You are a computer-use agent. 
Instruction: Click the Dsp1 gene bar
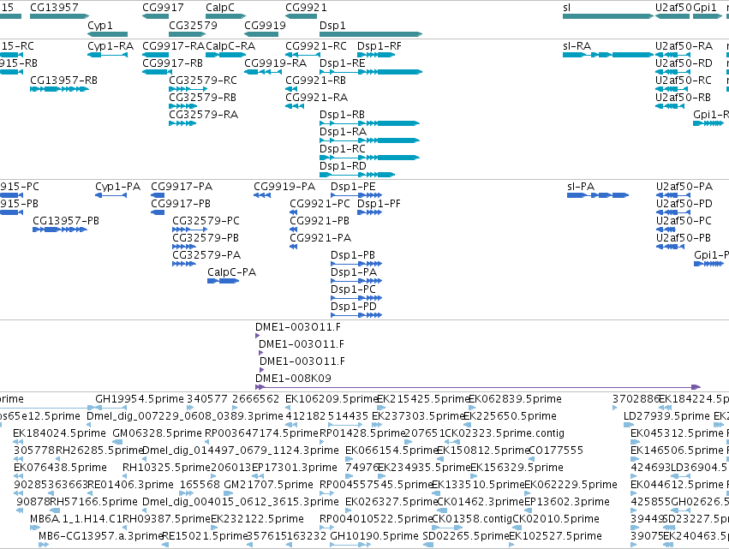coord(371,34)
